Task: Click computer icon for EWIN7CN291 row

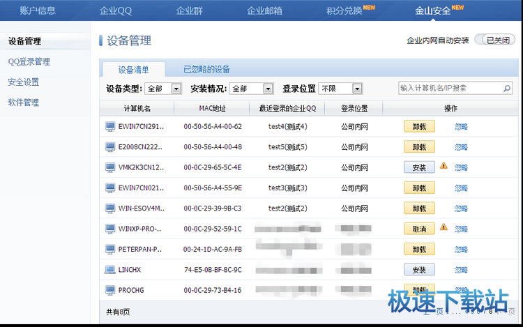Action: pos(110,127)
